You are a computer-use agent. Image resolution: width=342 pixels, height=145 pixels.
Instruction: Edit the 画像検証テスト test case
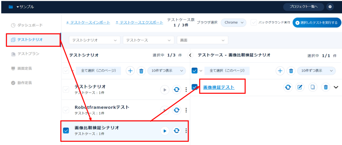(x=300, y=87)
